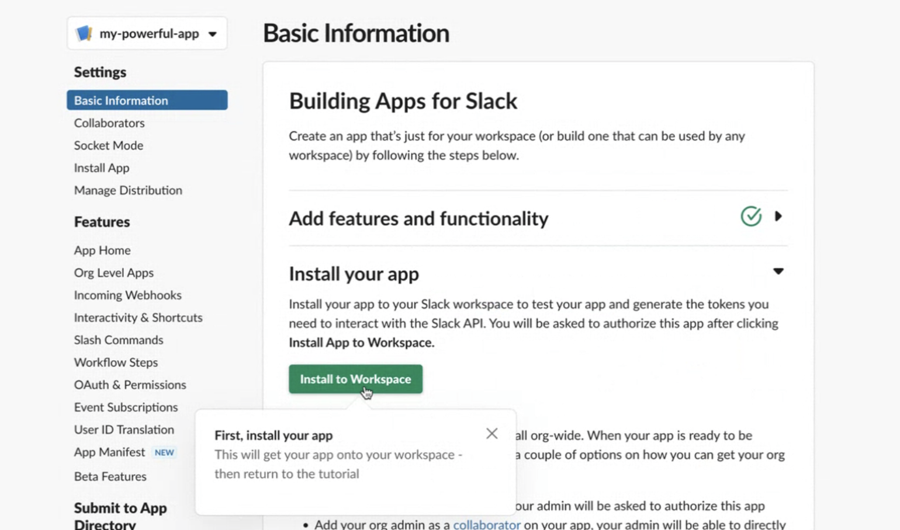Open User ID Translation page
The height and width of the screenshot is (530, 900).
124,430
